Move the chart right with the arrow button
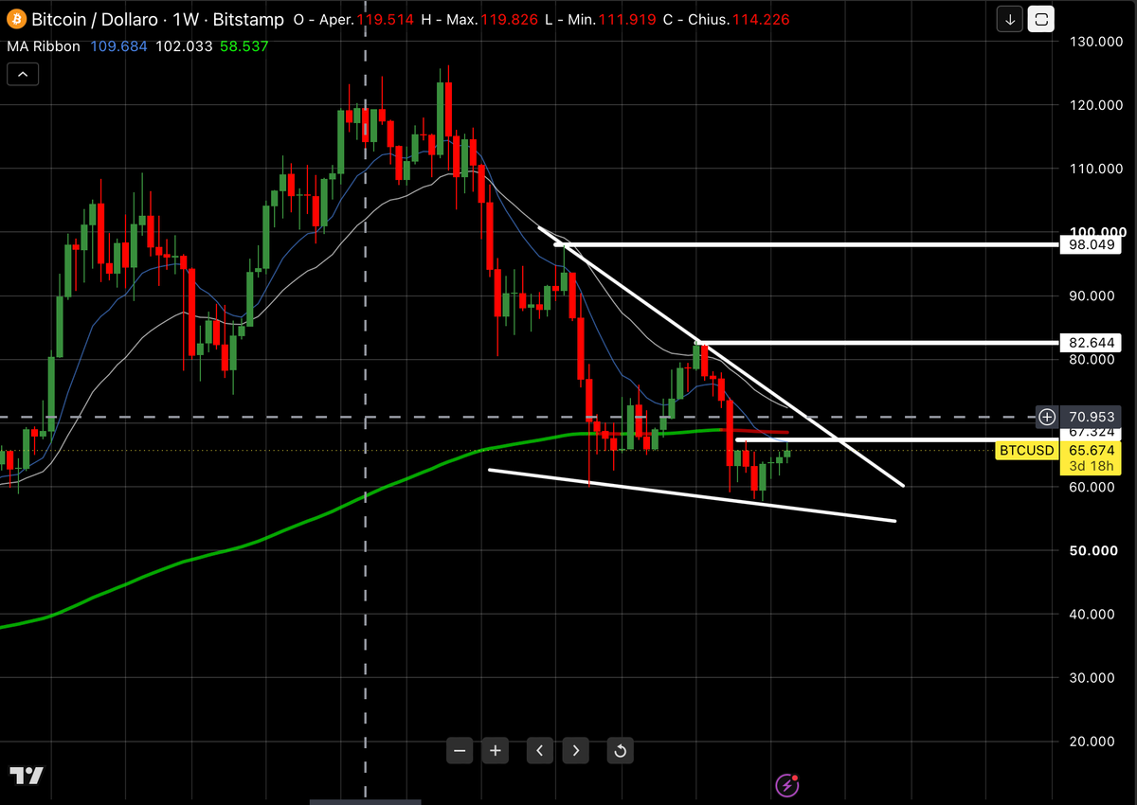 pos(576,751)
